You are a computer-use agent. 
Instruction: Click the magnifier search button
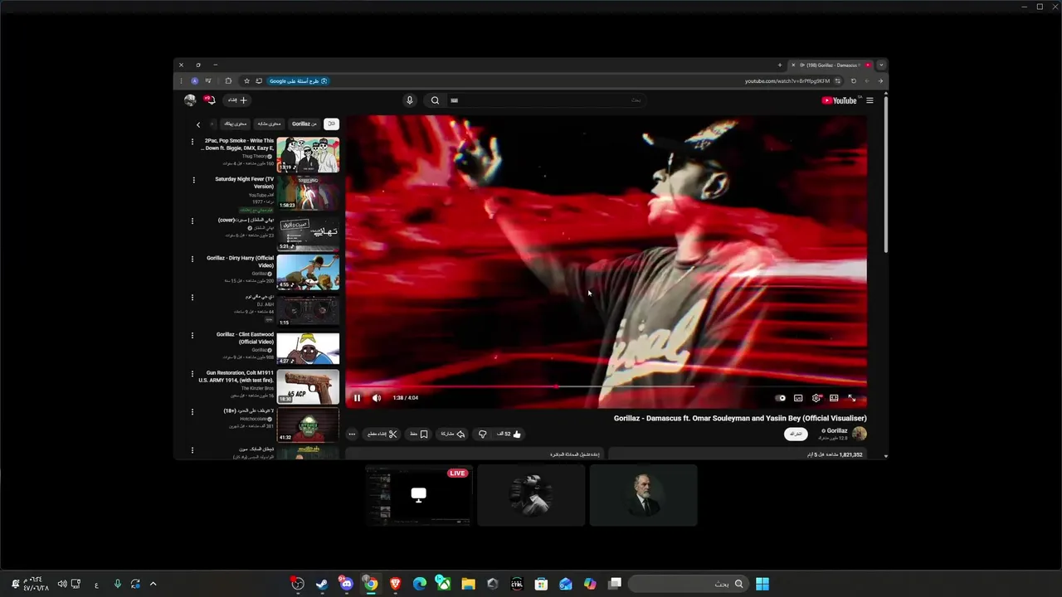(x=435, y=100)
